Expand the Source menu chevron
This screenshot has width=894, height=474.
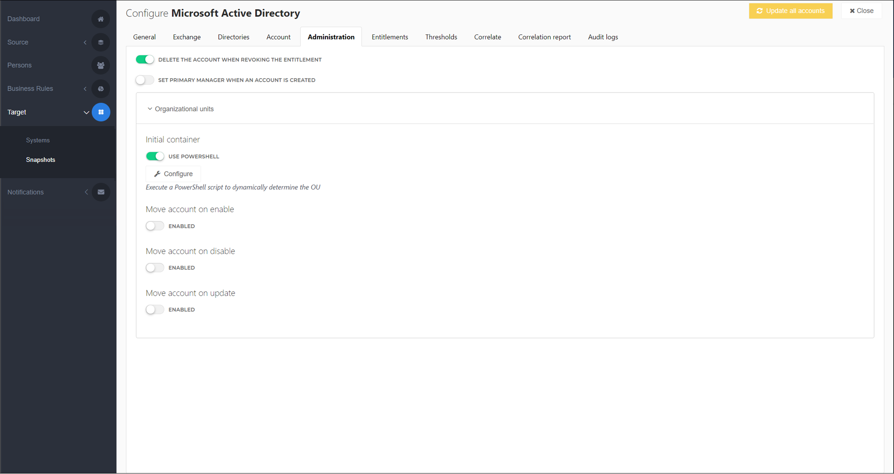[x=85, y=42]
